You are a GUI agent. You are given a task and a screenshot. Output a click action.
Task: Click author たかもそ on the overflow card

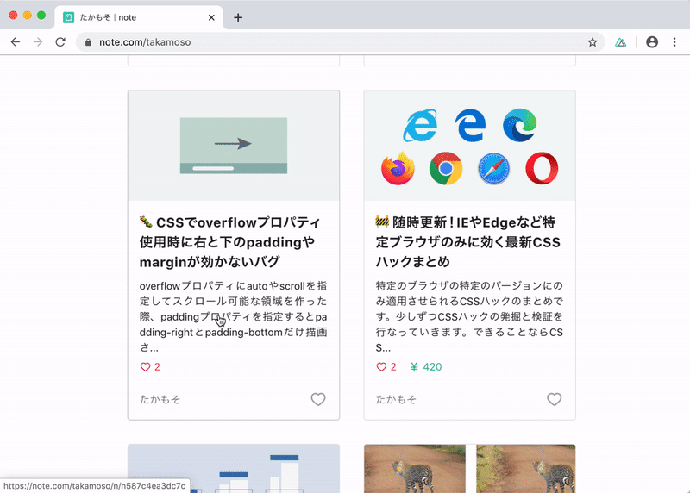[160, 399]
